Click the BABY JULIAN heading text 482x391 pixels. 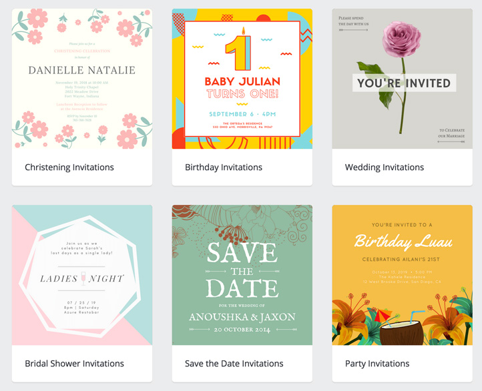coord(242,82)
